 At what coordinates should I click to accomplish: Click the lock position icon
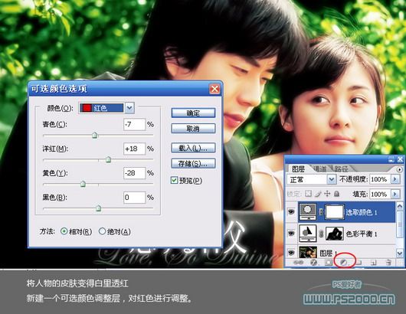(327, 194)
